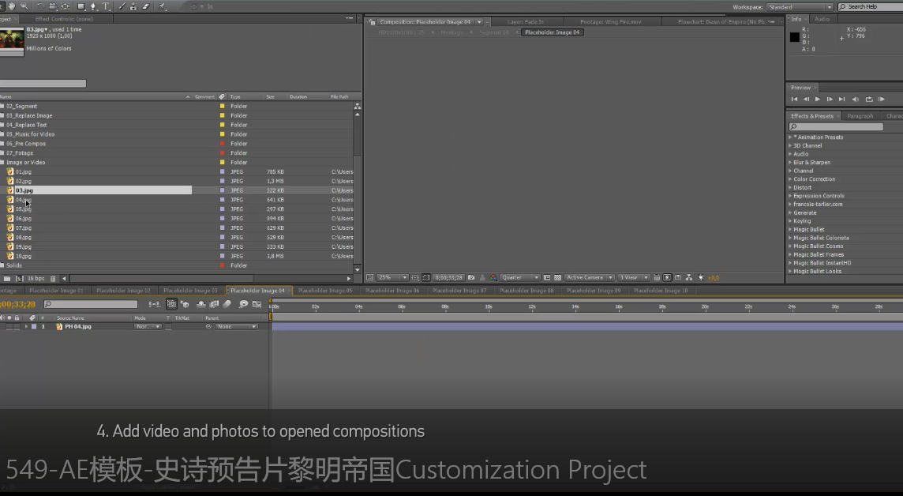Open the Paragraph panel tab

pyautogui.click(x=860, y=116)
